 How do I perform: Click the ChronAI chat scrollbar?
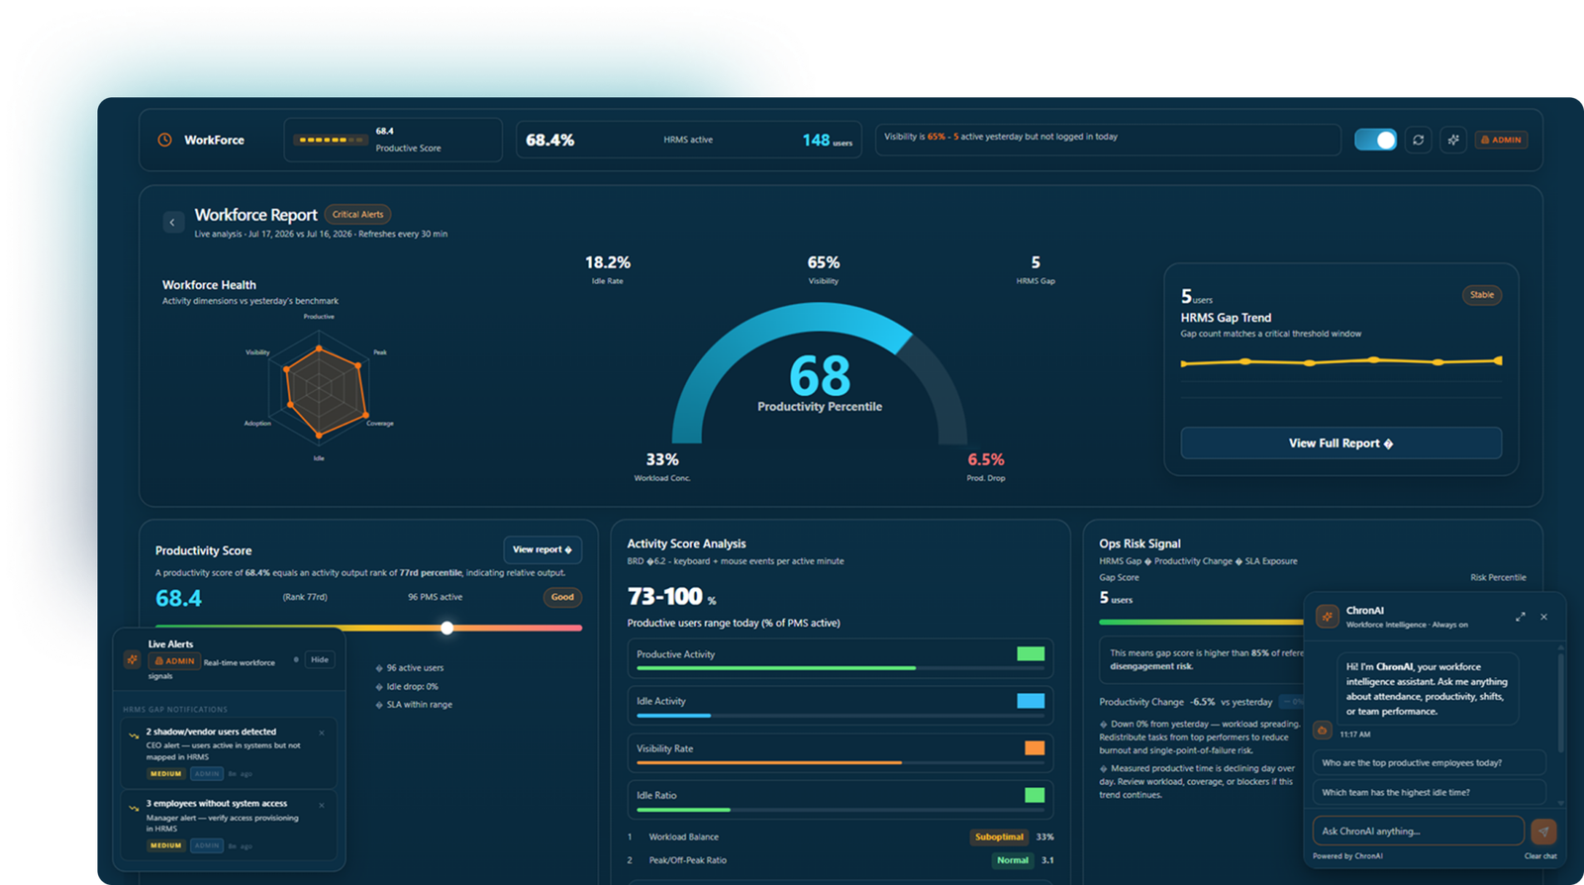pos(1561,703)
